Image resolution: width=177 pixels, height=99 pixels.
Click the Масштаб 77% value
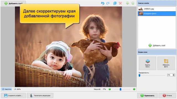(104, 89)
